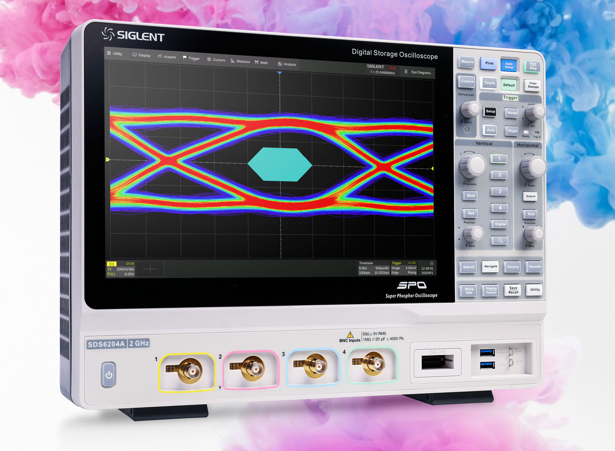Image resolution: width=615 pixels, height=451 pixels.
Task: Open the Measure menu on screen
Action: click(x=240, y=61)
